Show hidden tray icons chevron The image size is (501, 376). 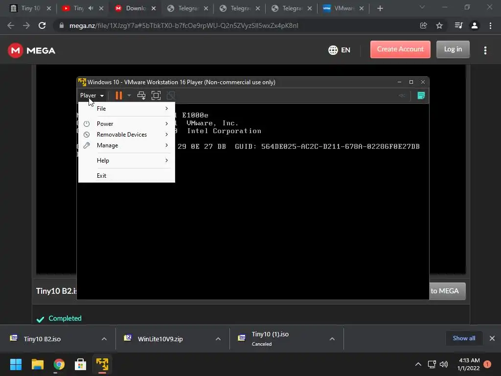point(418,364)
